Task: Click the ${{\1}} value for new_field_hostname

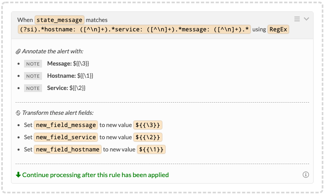Action: coord(151,149)
